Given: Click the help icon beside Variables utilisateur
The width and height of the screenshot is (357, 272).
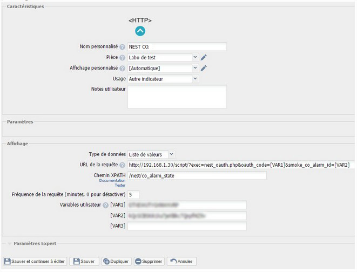Looking at the screenshot, I should pos(105,205).
